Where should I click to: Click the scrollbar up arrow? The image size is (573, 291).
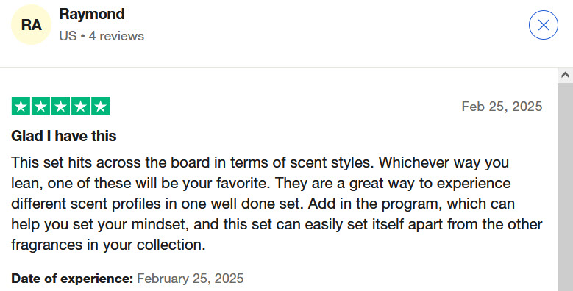(x=565, y=75)
